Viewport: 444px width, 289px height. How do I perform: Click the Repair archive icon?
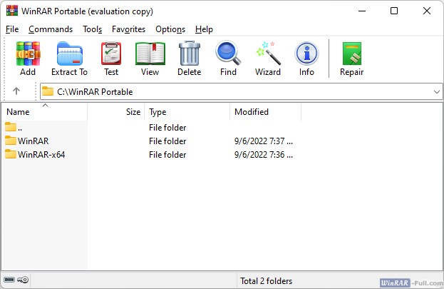[352, 58]
